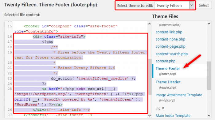Open content-page.php theme file

170,46
